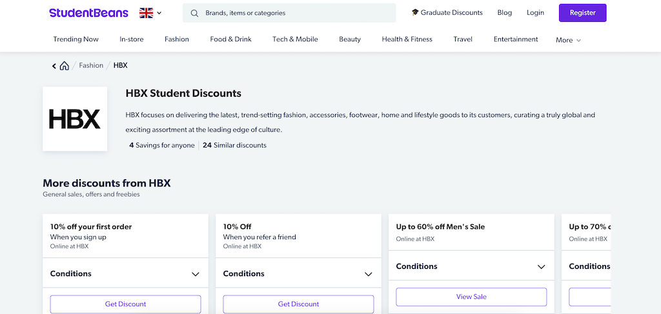Open the Beauty category
661x314 pixels.
[x=350, y=39]
